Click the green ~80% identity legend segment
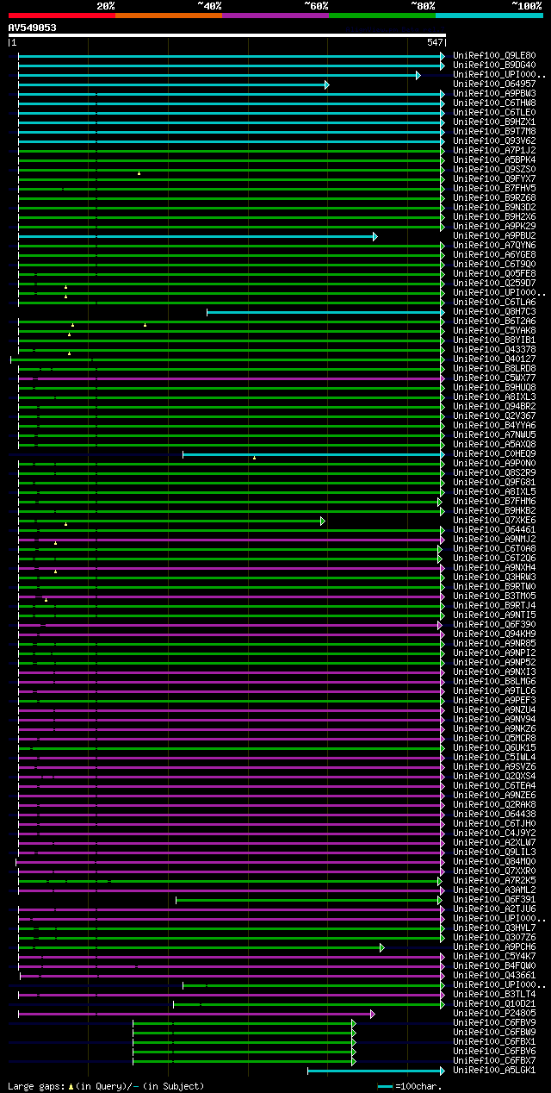 click(381, 15)
